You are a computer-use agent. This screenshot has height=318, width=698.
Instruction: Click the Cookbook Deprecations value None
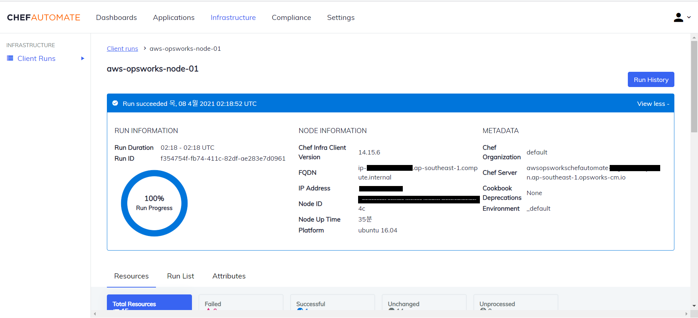click(x=534, y=193)
